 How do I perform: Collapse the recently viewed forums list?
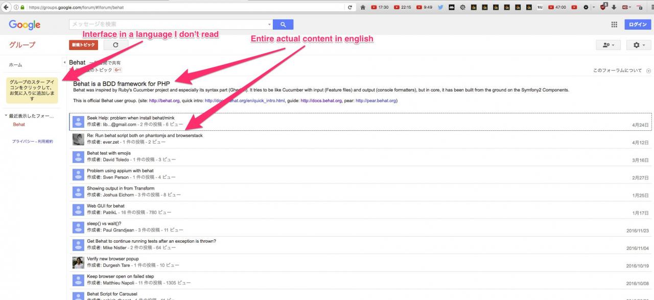click(x=6, y=116)
